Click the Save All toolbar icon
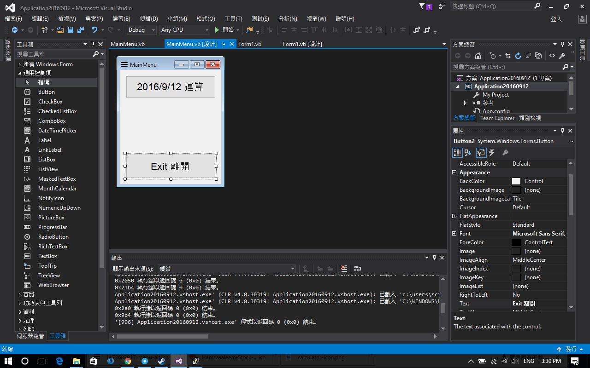 pyautogui.click(x=81, y=30)
